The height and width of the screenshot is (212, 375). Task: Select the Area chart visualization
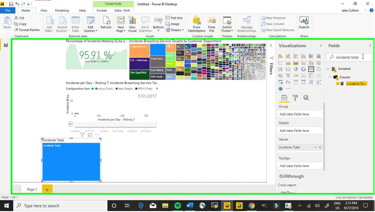(288, 63)
